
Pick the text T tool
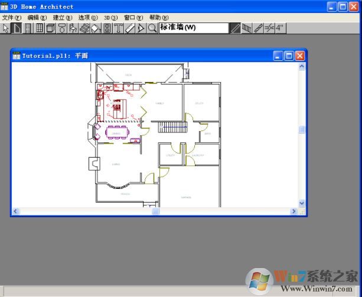(118, 28)
